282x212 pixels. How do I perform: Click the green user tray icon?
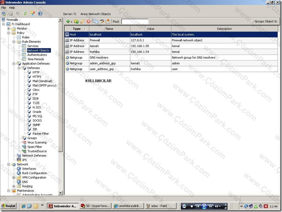click(x=256, y=206)
